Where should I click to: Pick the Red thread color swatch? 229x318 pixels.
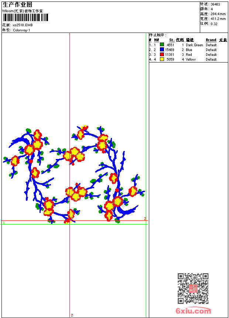[x=162, y=54]
